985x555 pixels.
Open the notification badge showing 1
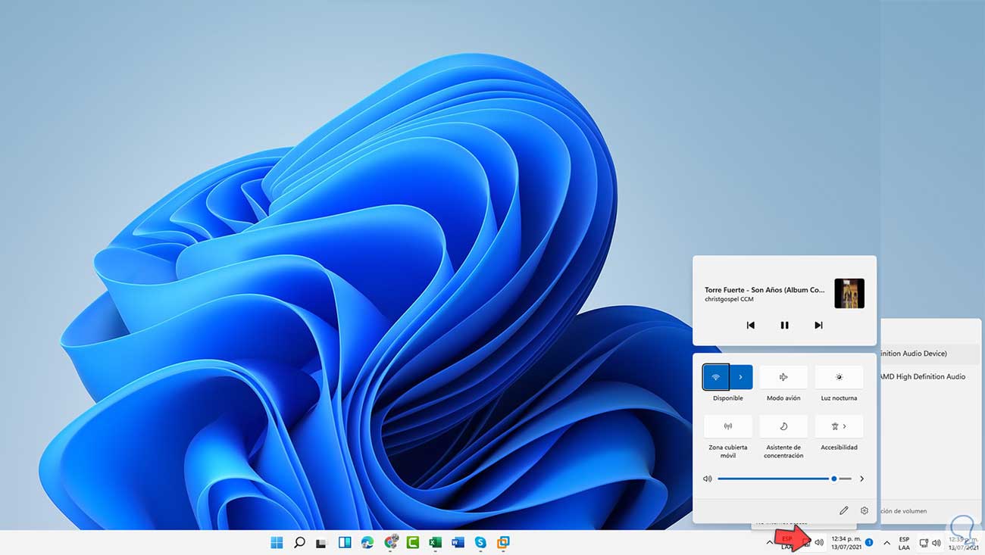pyautogui.click(x=869, y=542)
